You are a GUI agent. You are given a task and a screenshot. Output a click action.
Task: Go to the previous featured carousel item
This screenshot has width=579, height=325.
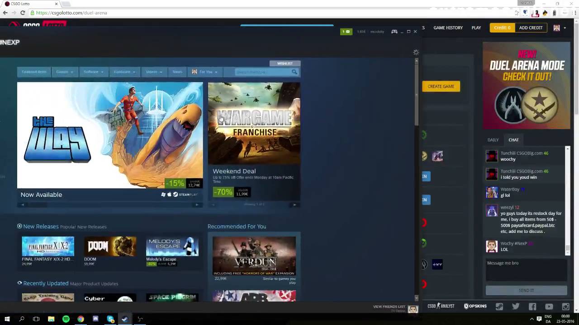click(x=23, y=204)
